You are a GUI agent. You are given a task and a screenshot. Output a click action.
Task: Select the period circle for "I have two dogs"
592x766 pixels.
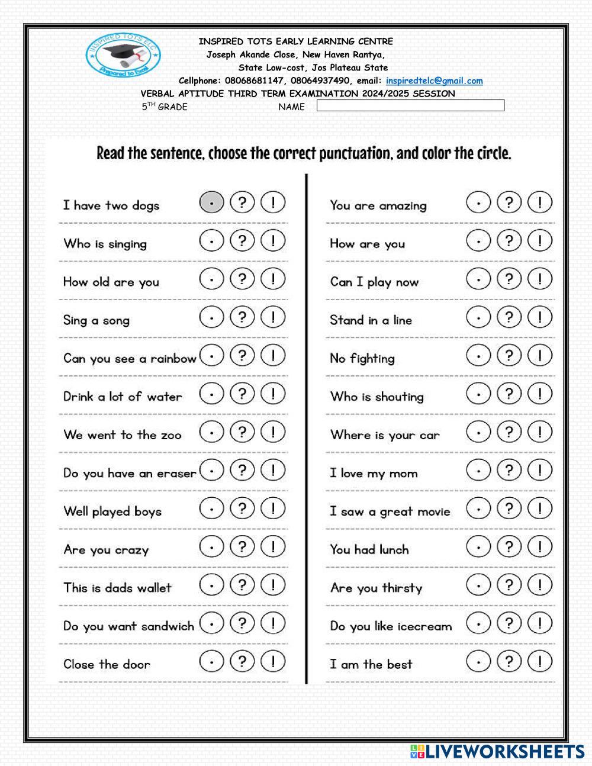click(211, 202)
